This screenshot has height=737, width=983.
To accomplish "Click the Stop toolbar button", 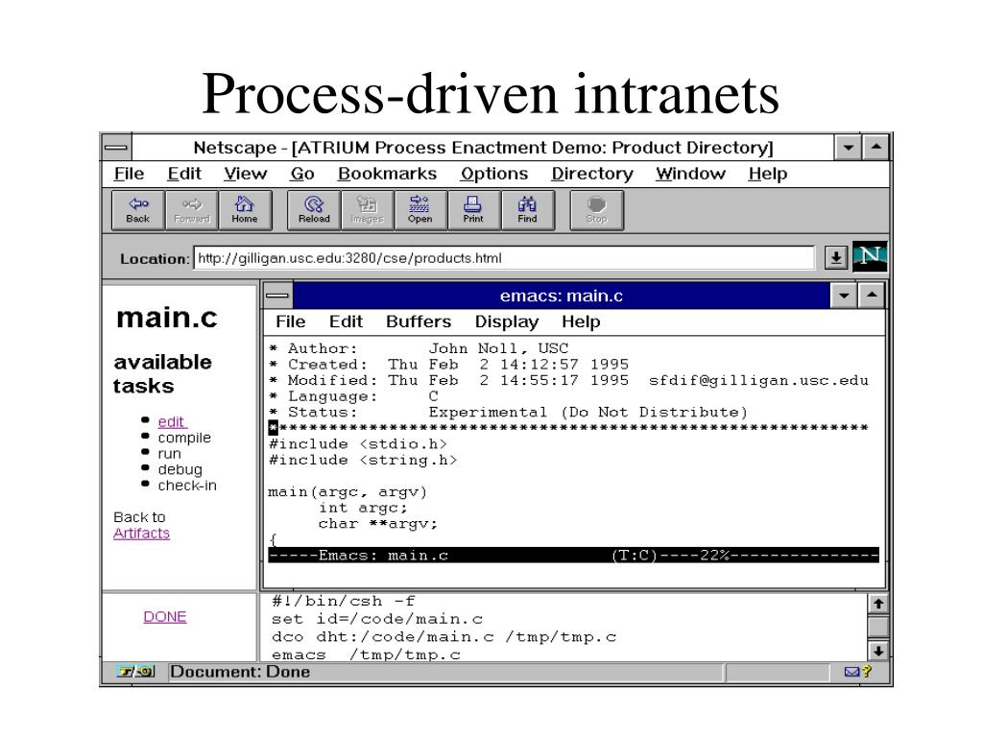I will (x=596, y=210).
